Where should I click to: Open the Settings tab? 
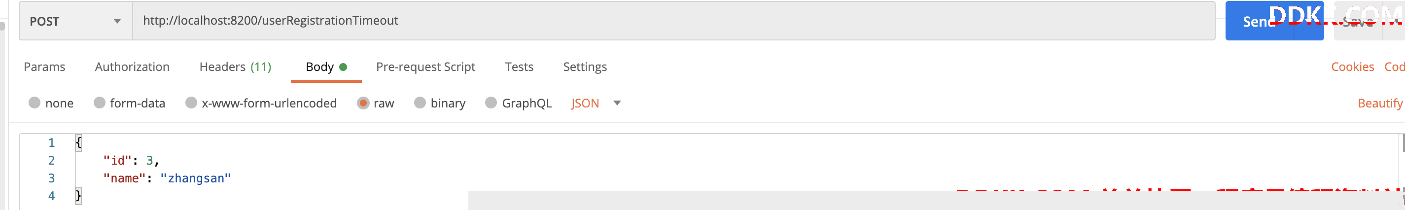click(x=585, y=67)
